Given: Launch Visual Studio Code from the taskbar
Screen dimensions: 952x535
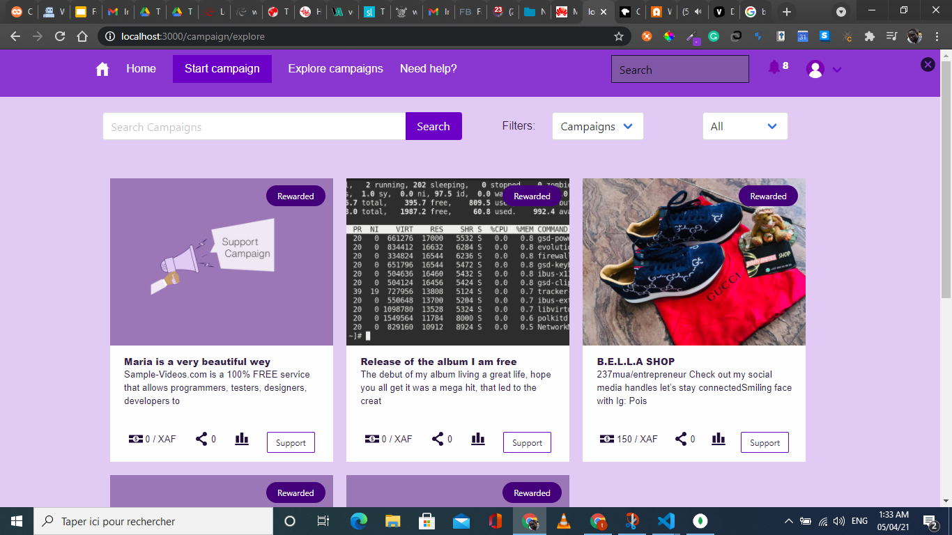Looking at the screenshot, I should (666, 521).
